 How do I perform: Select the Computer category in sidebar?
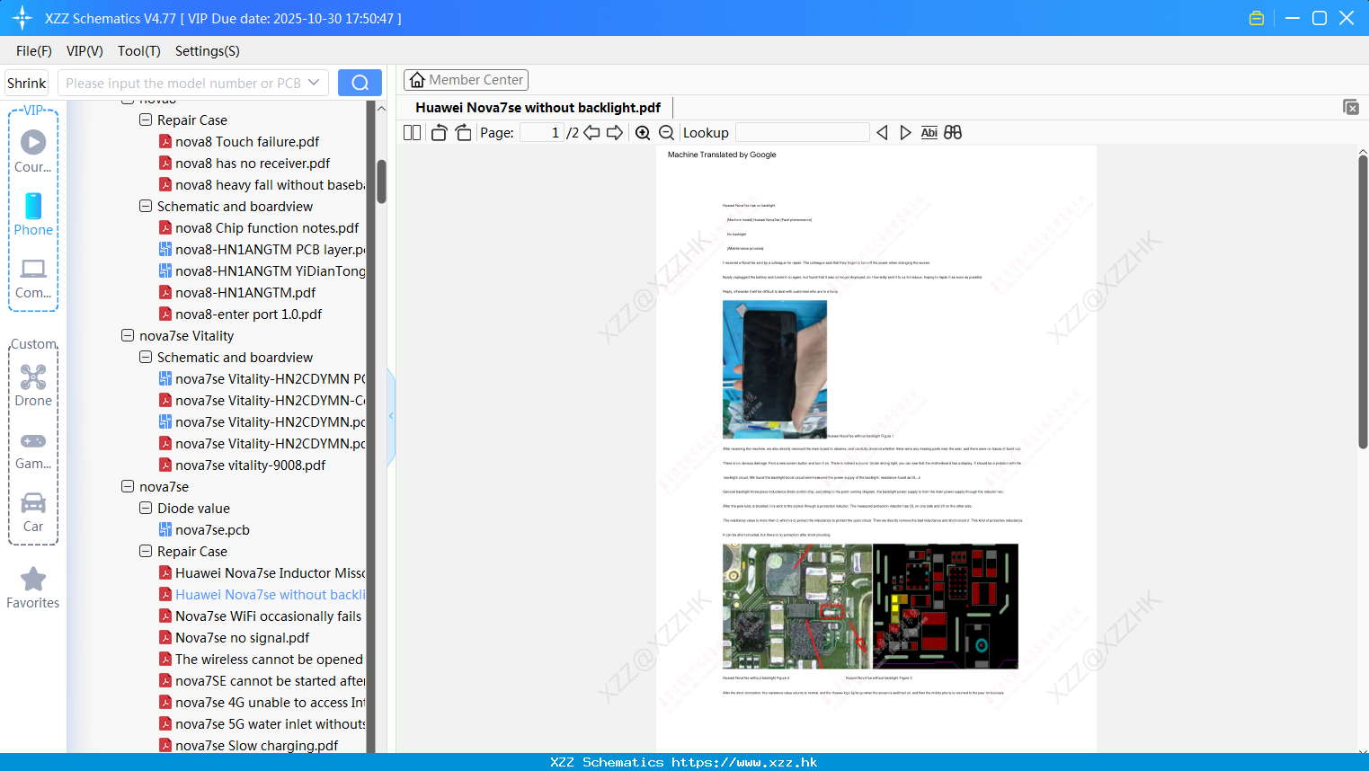pyautogui.click(x=33, y=279)
